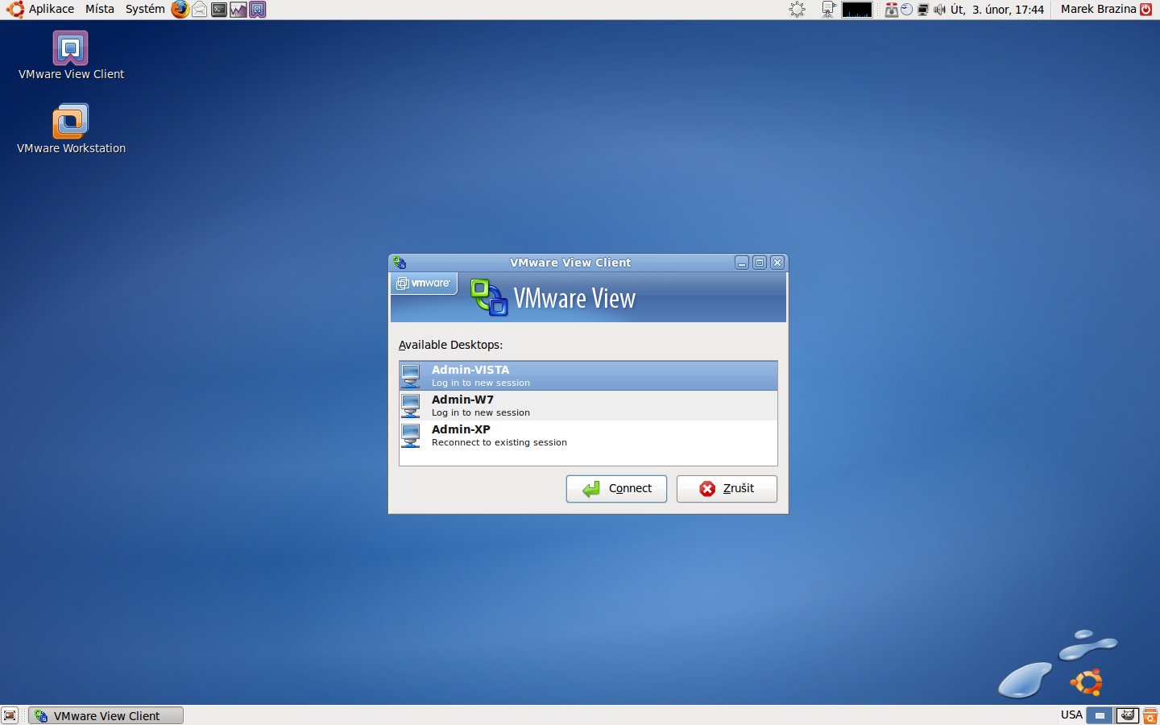This screenshot has height=725, width=1160.
Task: Click the VMware View launcher in top panel
Action: click(x=257, y=10)
